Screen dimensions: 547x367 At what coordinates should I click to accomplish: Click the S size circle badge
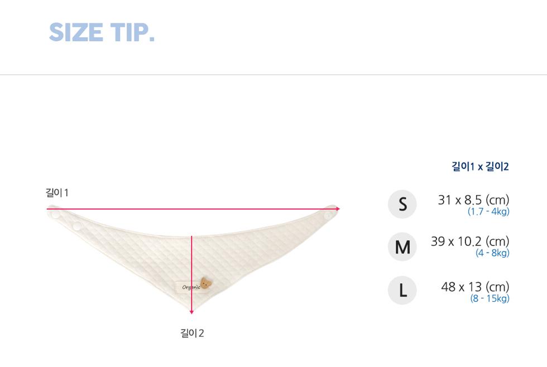click(x=402, y=204)
